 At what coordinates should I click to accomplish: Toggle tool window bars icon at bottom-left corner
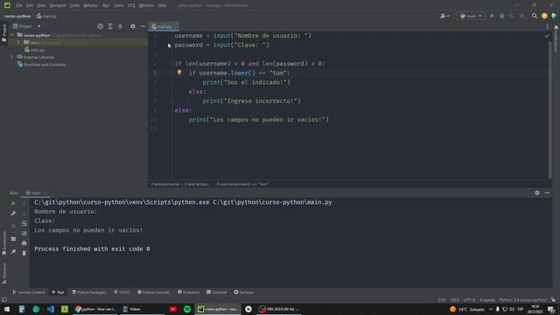(x=4, y=299)
